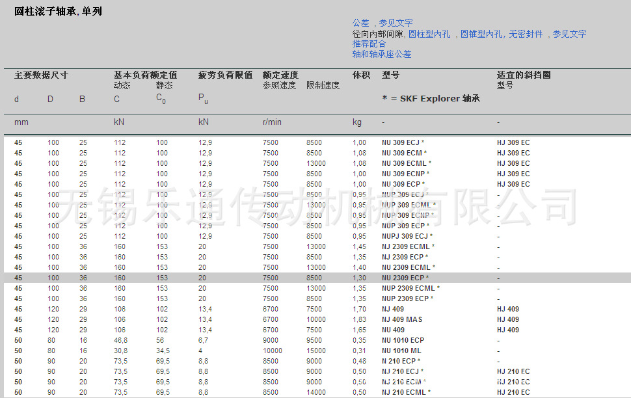Screen dimensions: 631x398
Task: Click mass 1,83 in NJ 409 MAS row
Action: 359,319
